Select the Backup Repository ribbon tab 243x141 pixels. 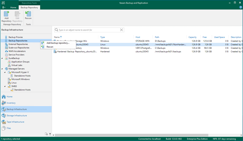(29, 7)
